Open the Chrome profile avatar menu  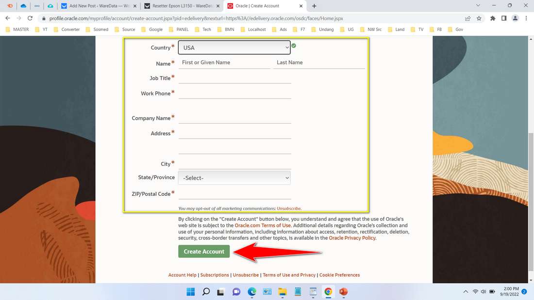point(516,17)
